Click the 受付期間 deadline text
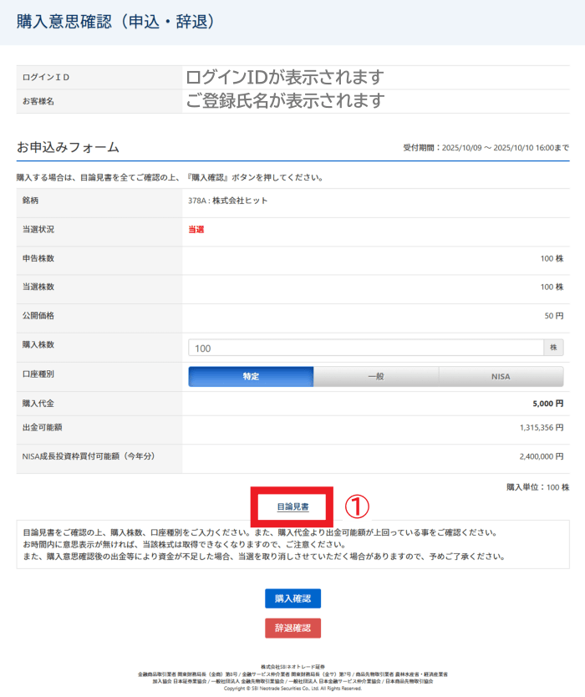Image resolution: width=585 pixels, height=697 pixels. pos(486,148)
